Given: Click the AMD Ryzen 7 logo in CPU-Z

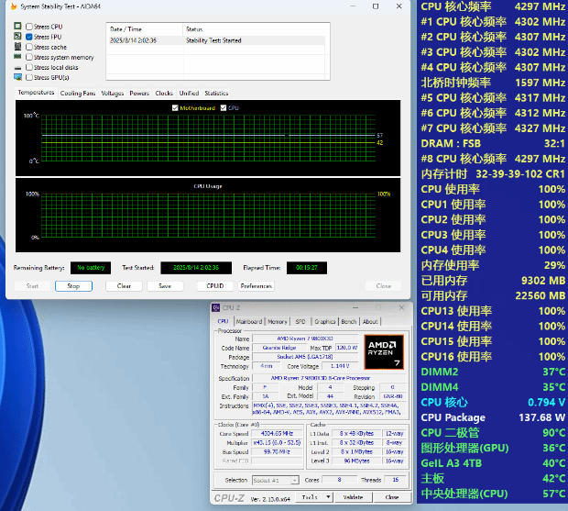Looking at the screenshot, I should pyautogui.click(x=384, y=352).
